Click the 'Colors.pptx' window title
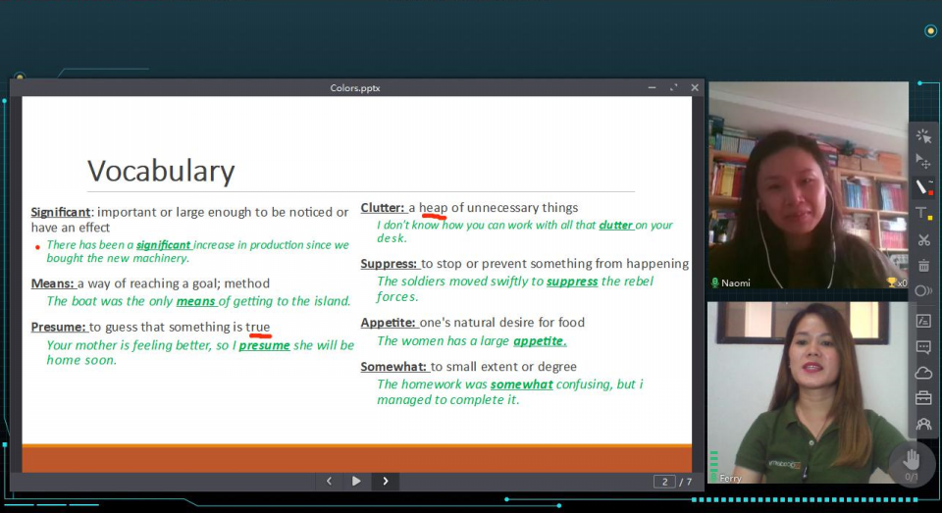 pos(355,88)
